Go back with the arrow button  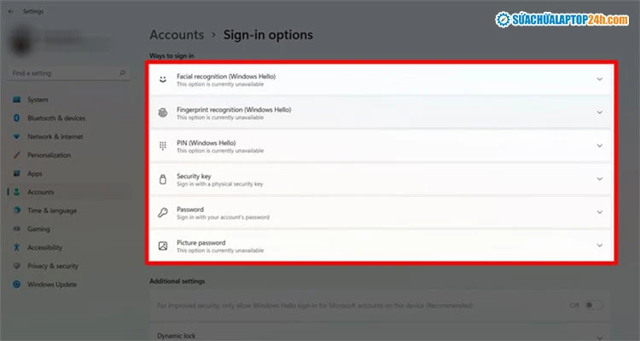(10, 11)
